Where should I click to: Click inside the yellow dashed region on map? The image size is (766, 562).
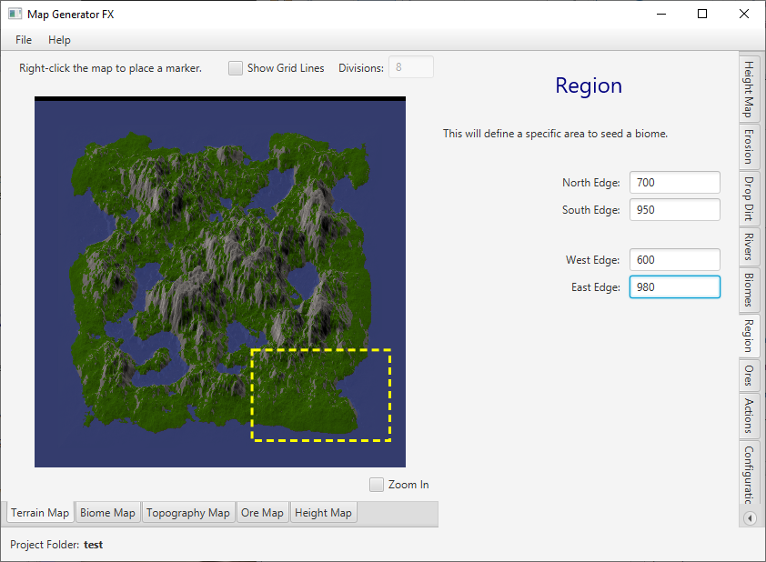321,395
